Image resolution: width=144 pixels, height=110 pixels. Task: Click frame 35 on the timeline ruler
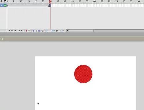pos(58,1)
